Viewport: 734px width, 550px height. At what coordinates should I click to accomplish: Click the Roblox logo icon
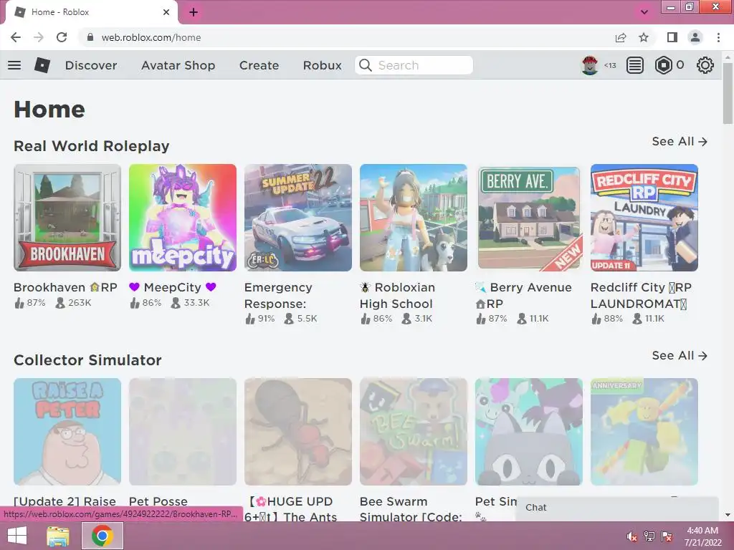42,65
